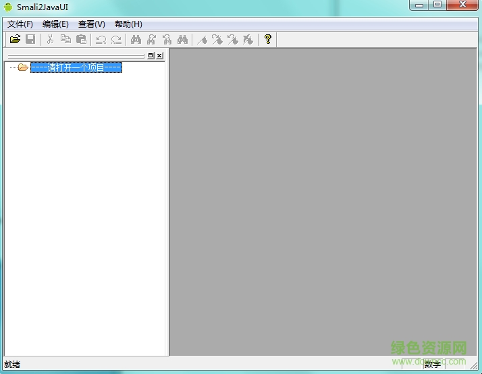
Task: Save the file using the floppy disk icon
Action: point(30,39)
